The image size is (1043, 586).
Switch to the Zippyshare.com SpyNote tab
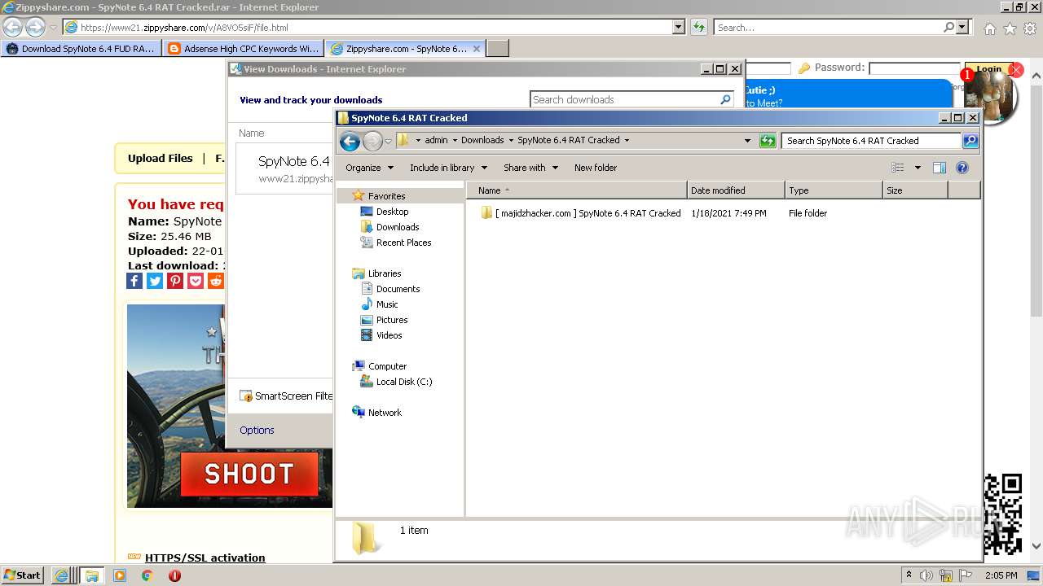coord(405,49)
